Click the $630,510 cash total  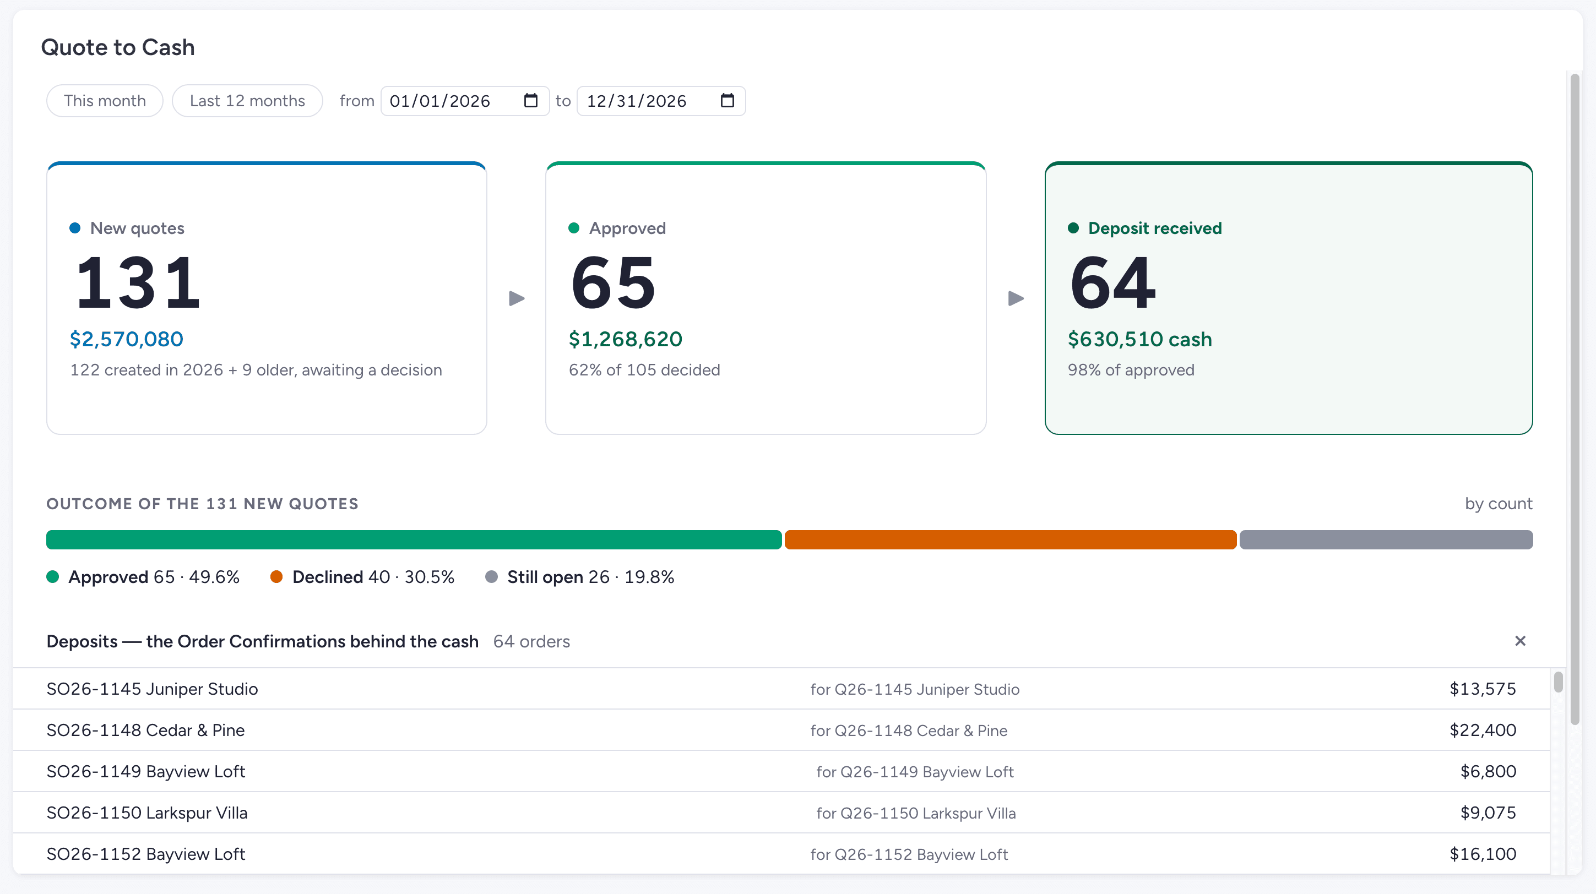[x=1139, y=339]
